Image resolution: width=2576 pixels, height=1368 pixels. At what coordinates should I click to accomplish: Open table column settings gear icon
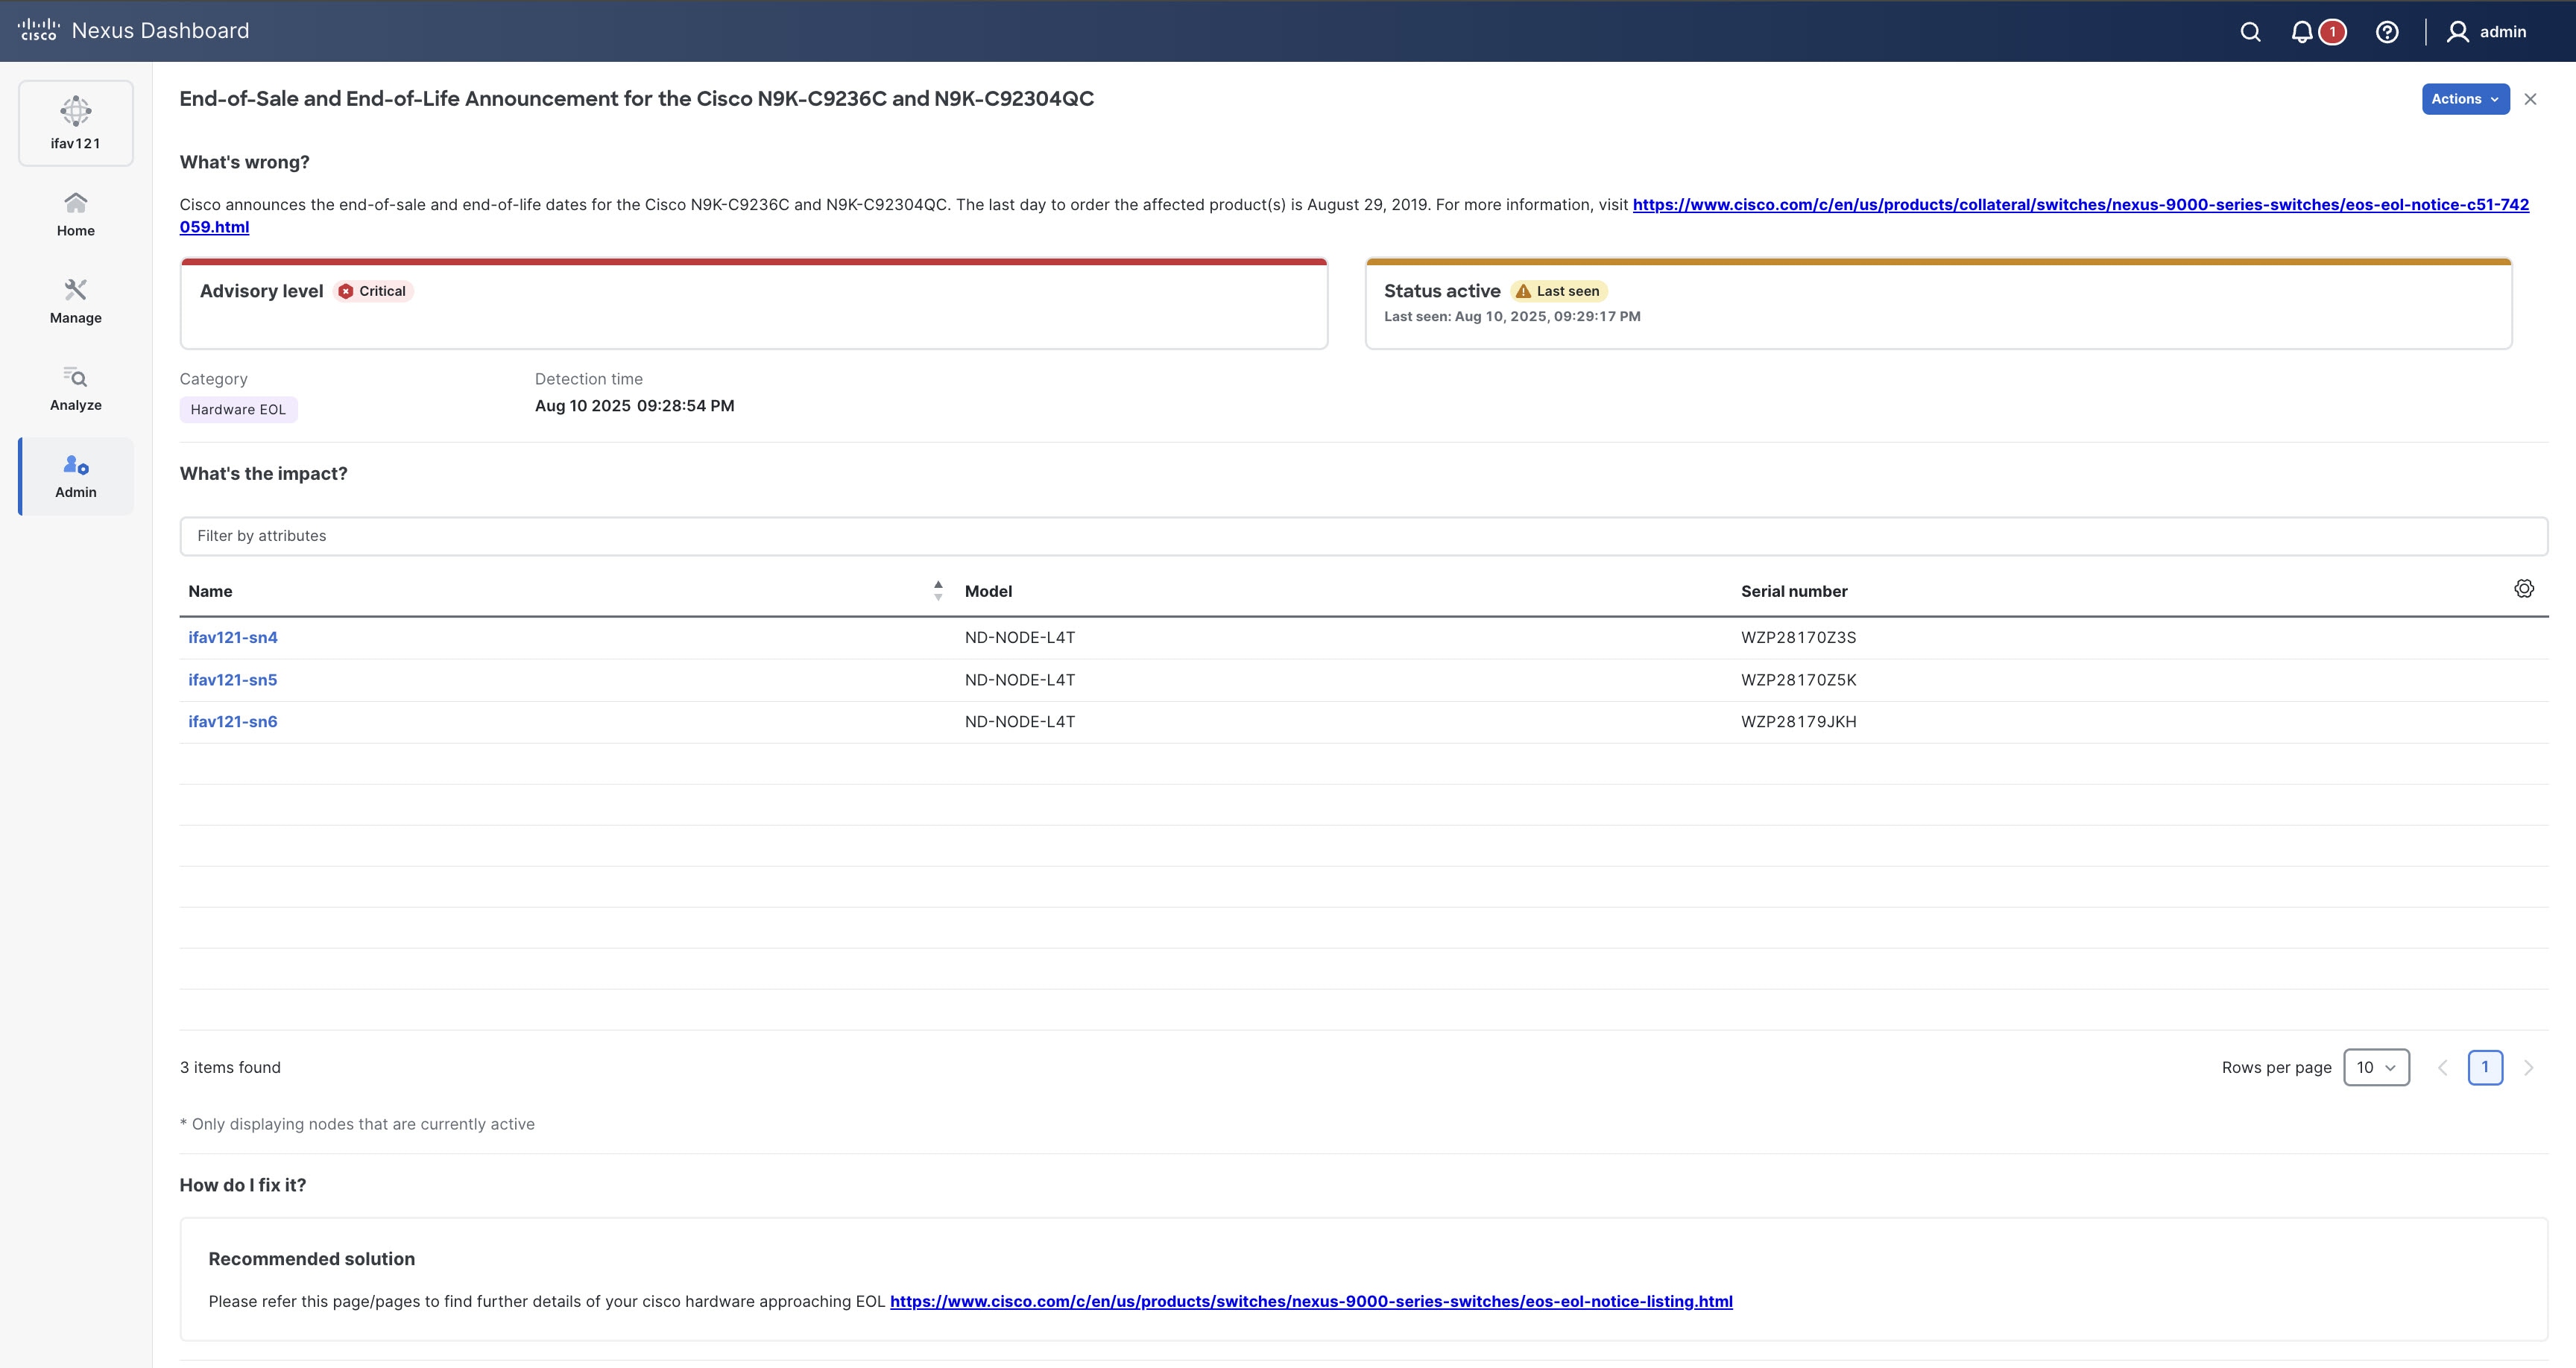tap(2523, 589)
